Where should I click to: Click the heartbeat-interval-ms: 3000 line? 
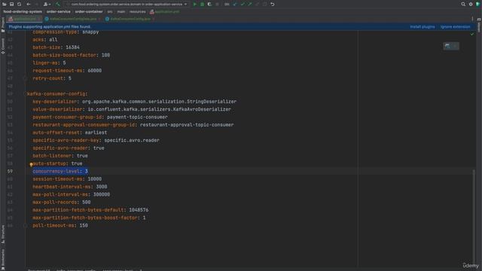(70, 187)
